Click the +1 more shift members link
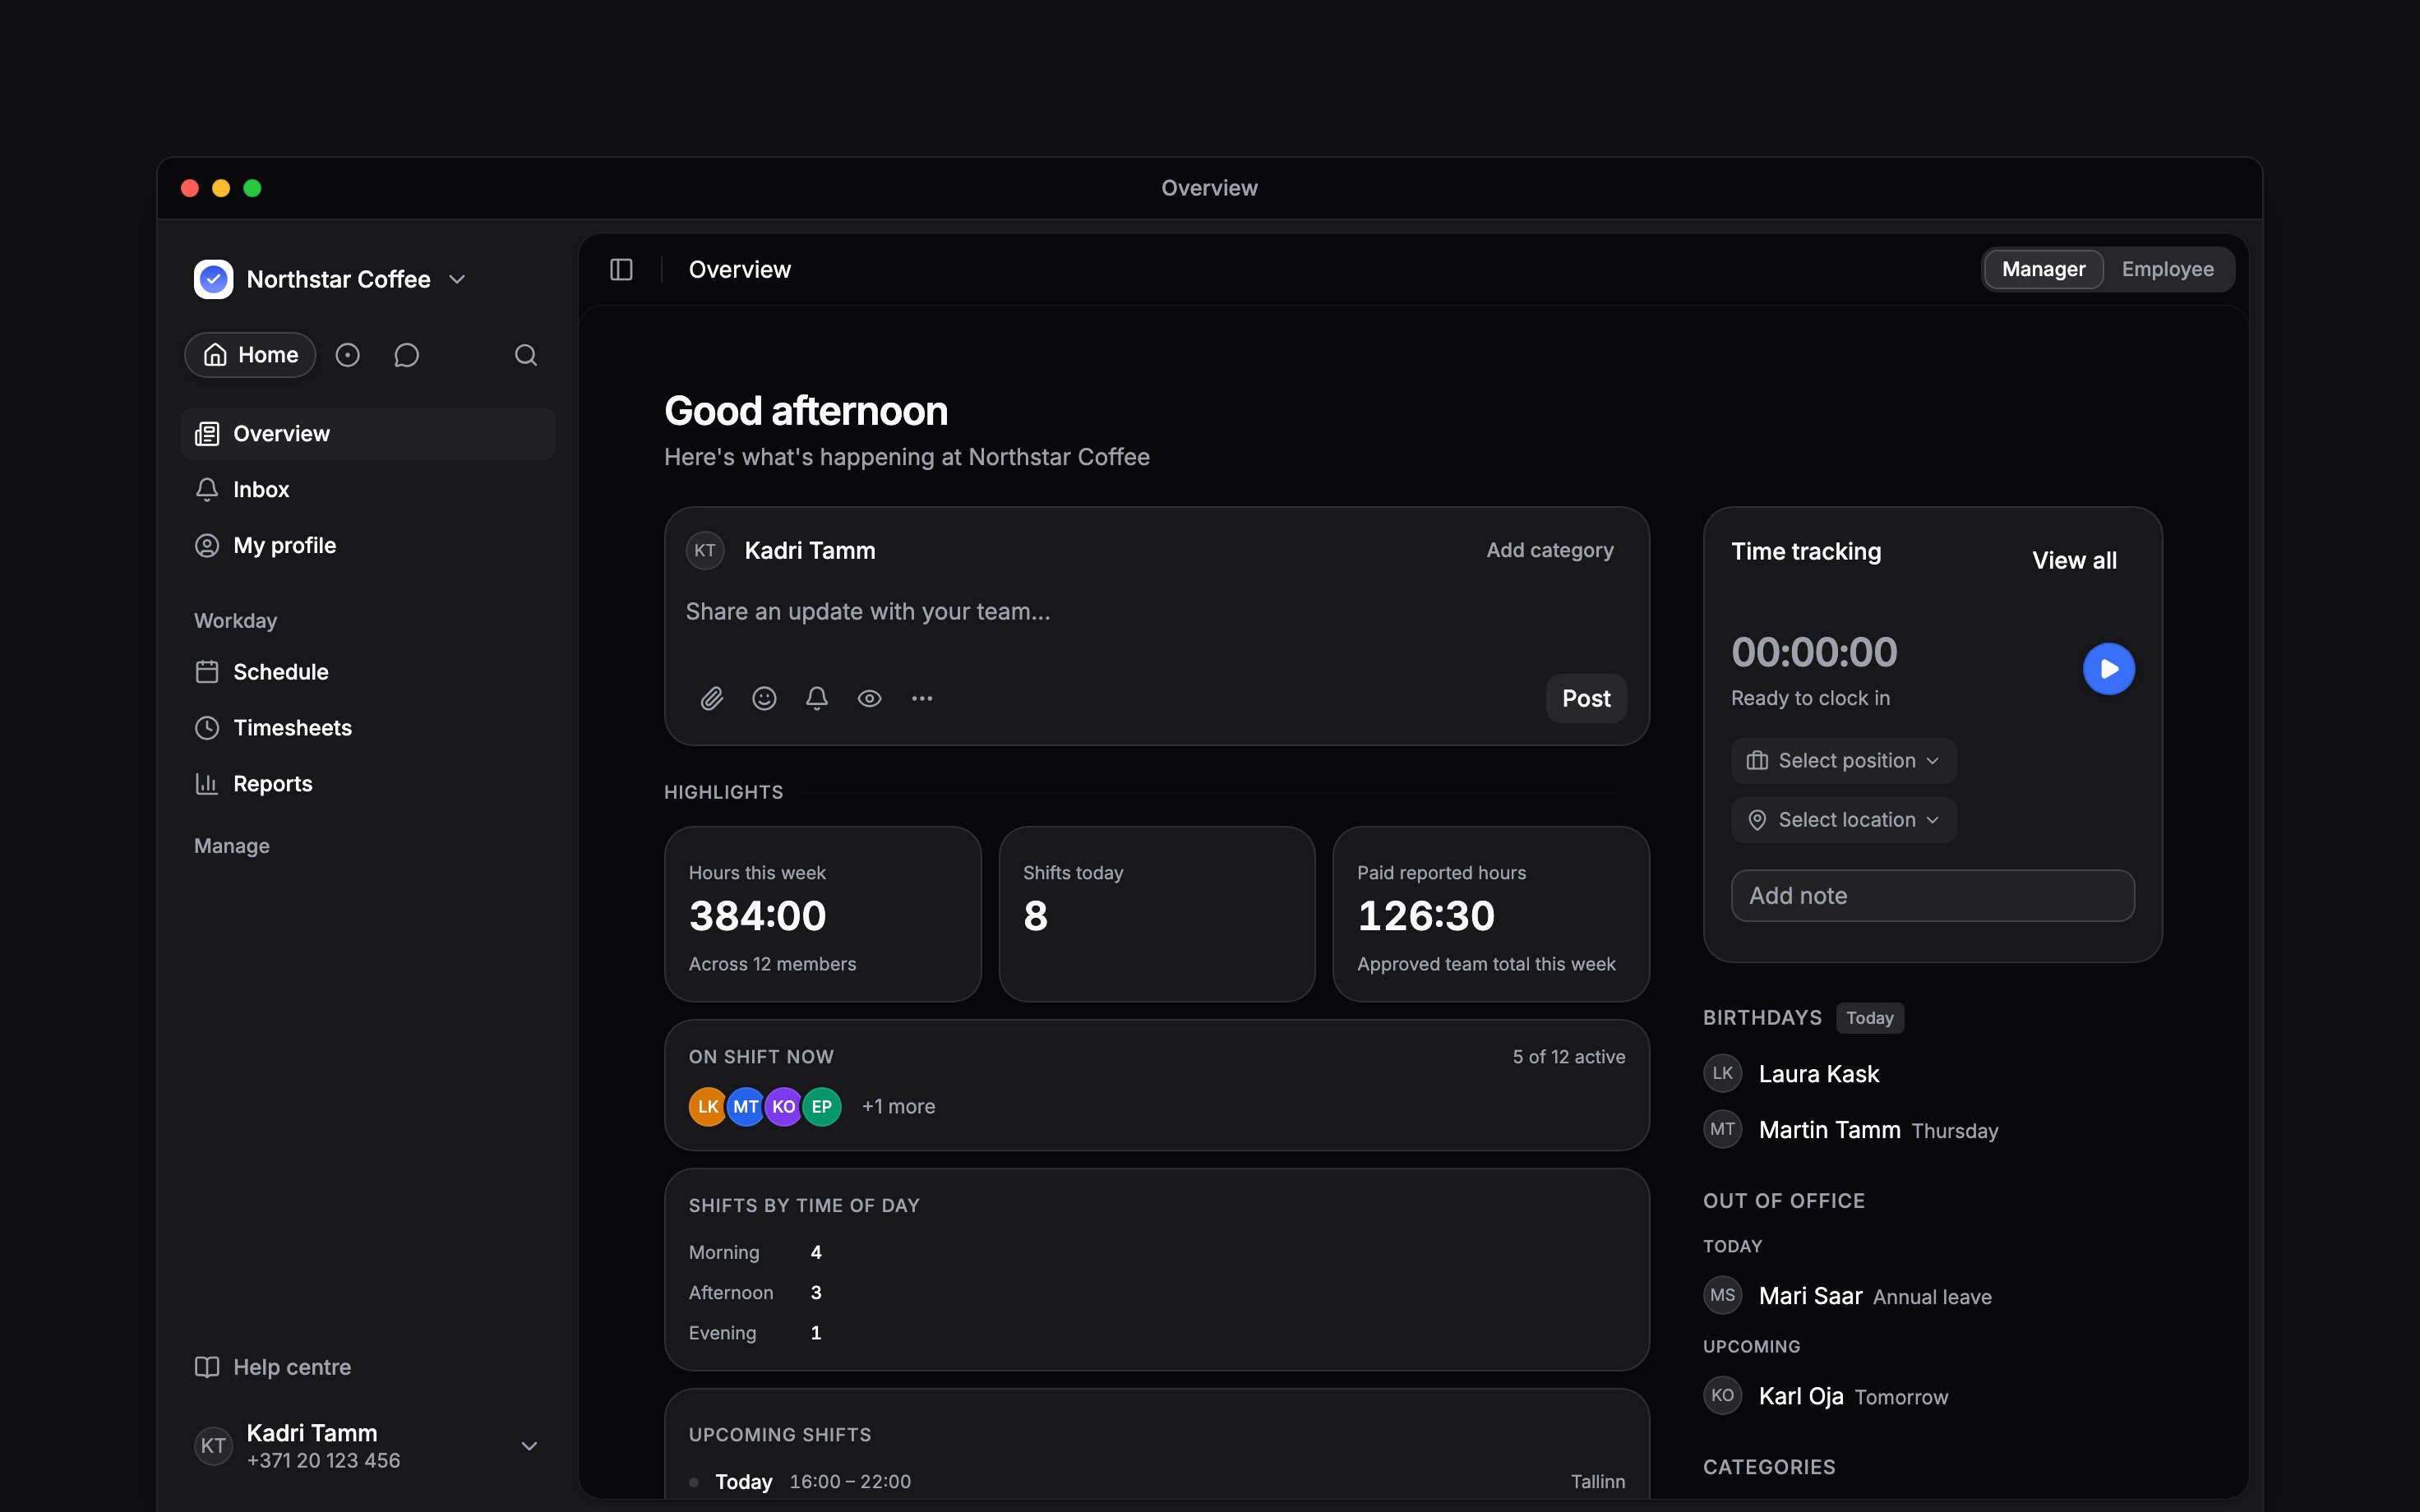2420x1512 pixels. pos(898,1107)
